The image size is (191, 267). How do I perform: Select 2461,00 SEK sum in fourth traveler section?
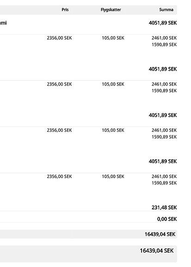(164, 176)
